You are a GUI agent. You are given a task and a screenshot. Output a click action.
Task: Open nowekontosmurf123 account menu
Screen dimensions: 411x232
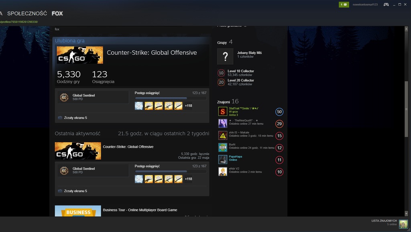365,4
